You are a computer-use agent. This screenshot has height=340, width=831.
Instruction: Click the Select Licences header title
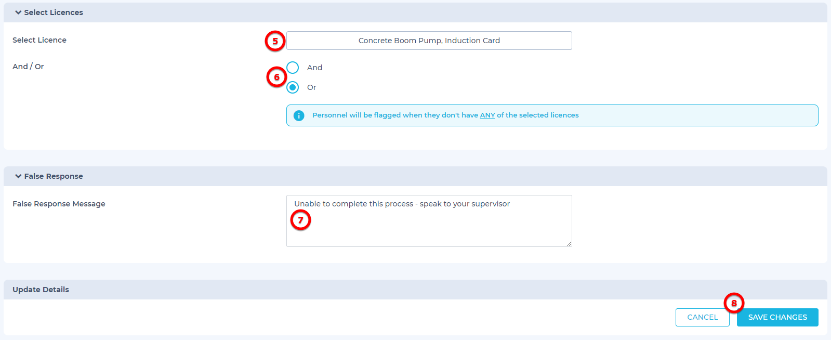click(x=53, y=12)
